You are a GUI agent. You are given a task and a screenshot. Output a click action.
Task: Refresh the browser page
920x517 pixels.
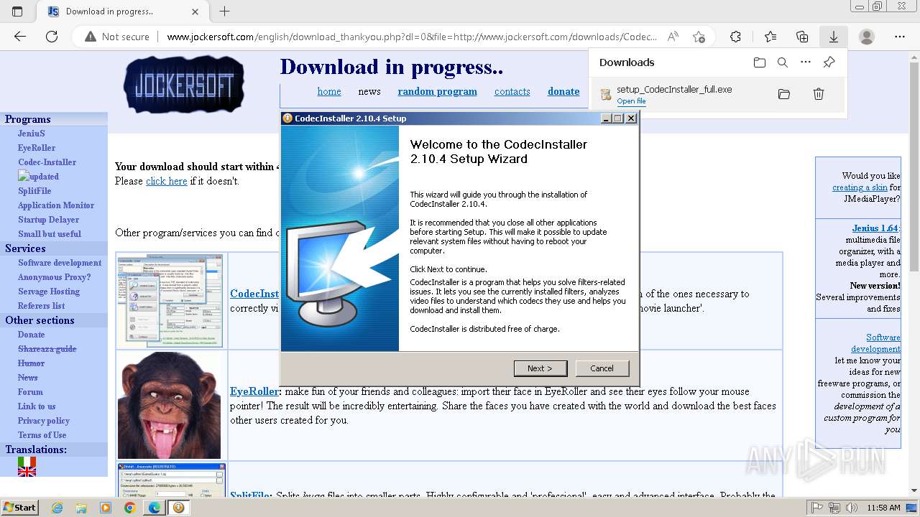coord(52,37)
